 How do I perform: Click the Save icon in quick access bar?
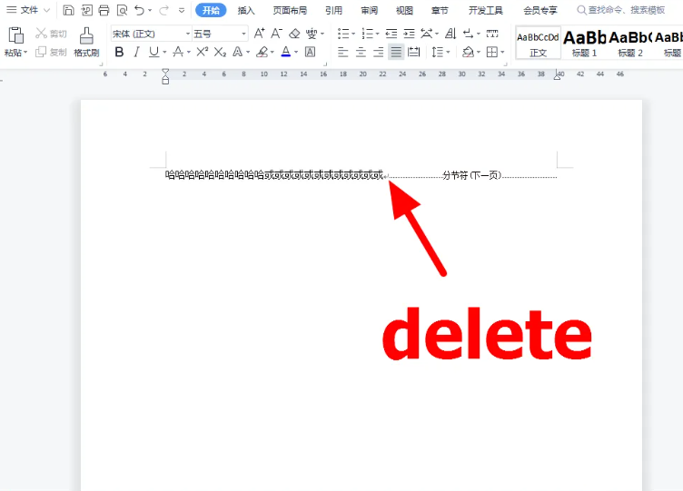pyautogui.click(x=68, y=10)
